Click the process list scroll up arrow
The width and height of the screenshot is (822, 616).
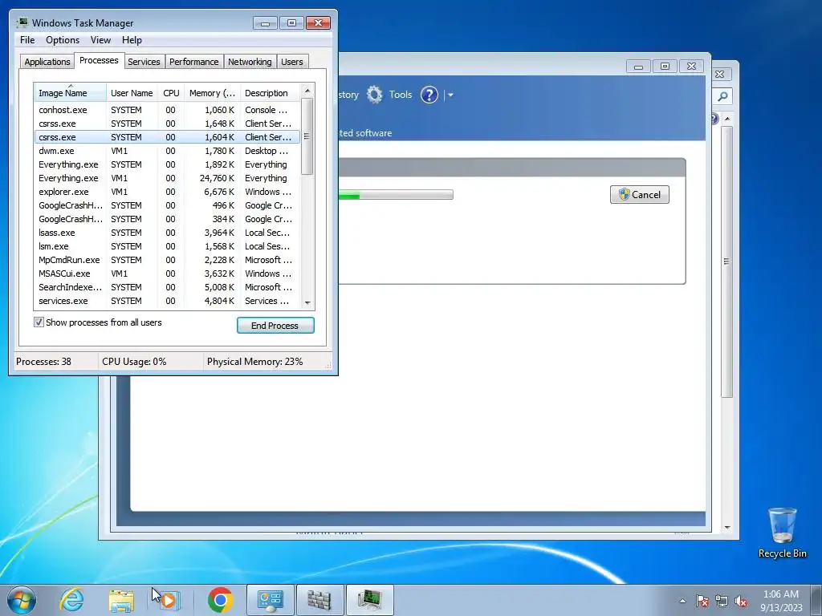pyautogui.click(x=307, y=91)
